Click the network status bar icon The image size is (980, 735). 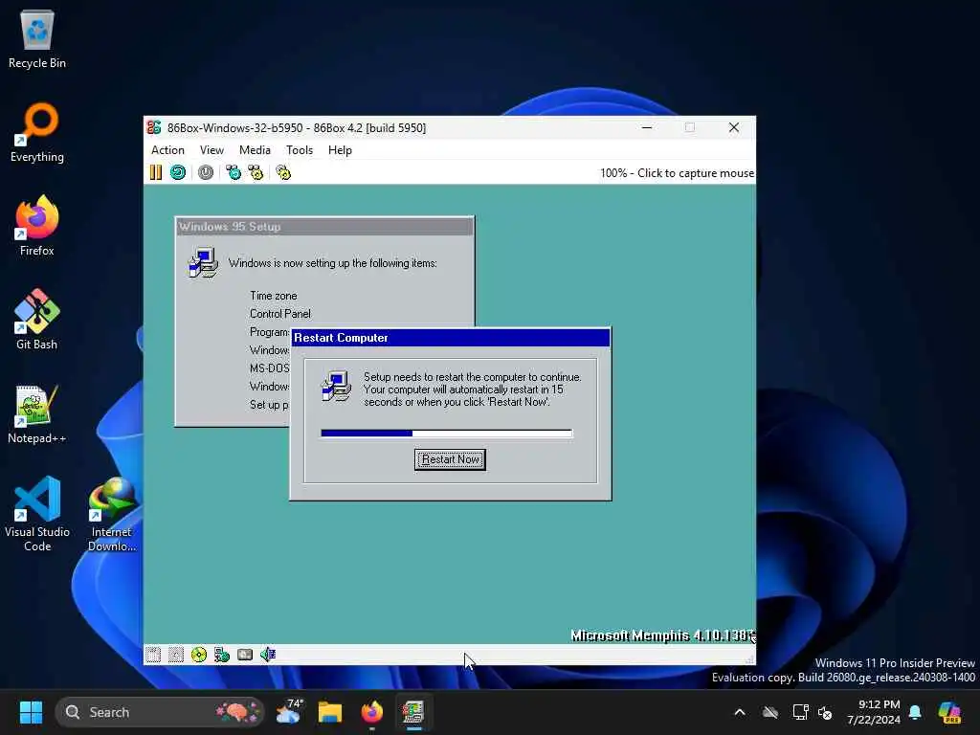tap(222, 655)
